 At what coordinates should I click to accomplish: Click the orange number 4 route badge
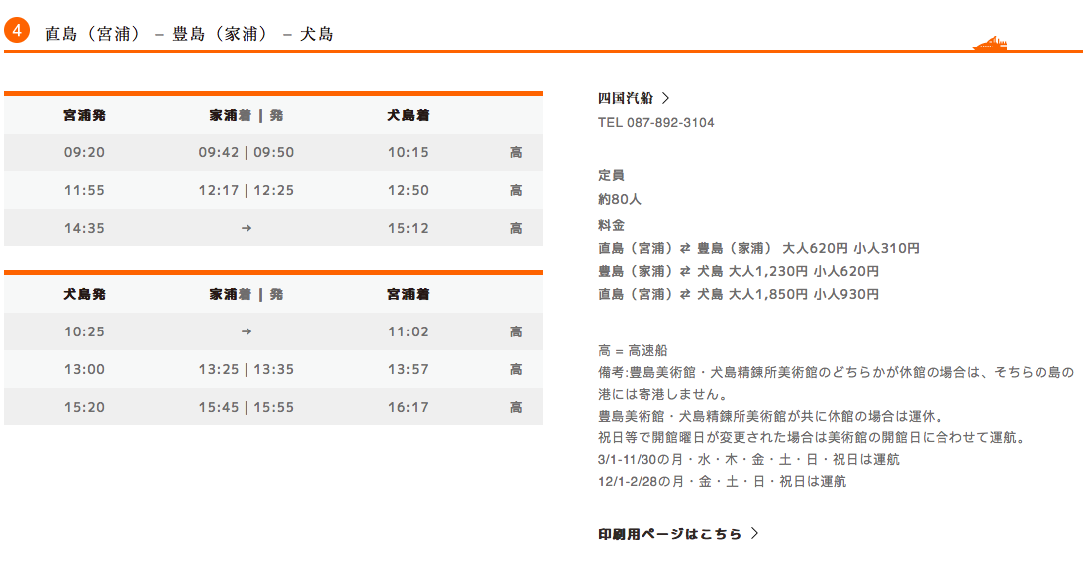click(17, 31)
